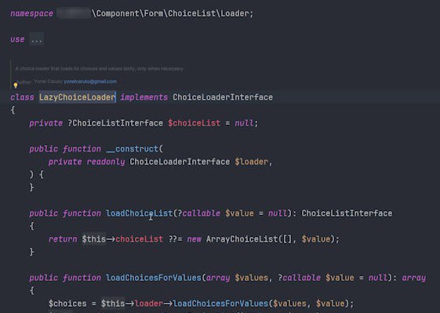The image size is (440, 313).
Task: Click the loadChoiceList function name
Action: click(139, 213)
